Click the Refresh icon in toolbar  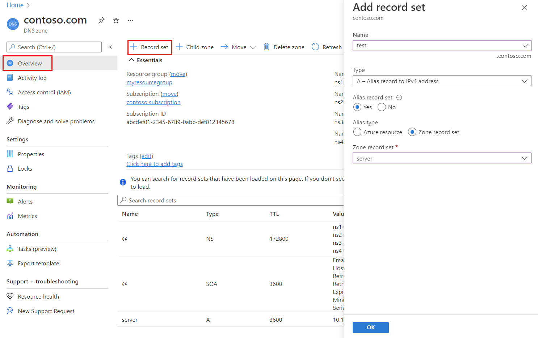(x=315, y=47)
